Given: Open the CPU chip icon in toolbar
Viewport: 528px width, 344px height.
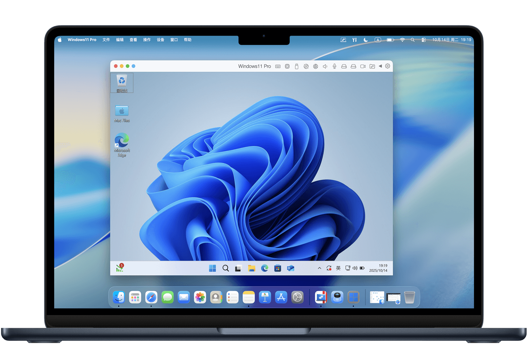Looking at the screenshot, I should tap(287, 66).
